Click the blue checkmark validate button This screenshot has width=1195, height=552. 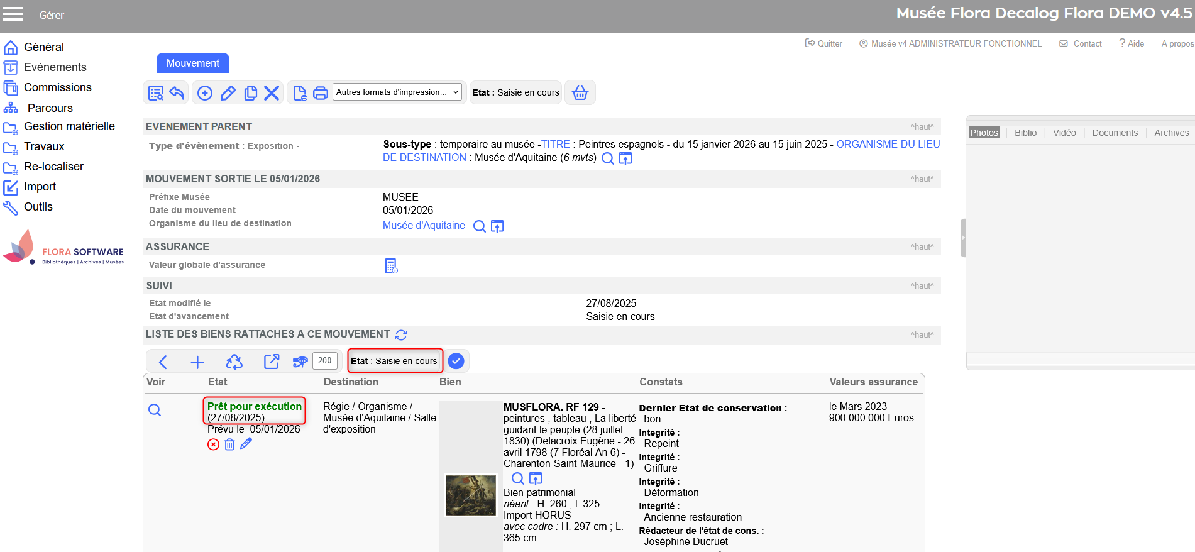[456, 361]
